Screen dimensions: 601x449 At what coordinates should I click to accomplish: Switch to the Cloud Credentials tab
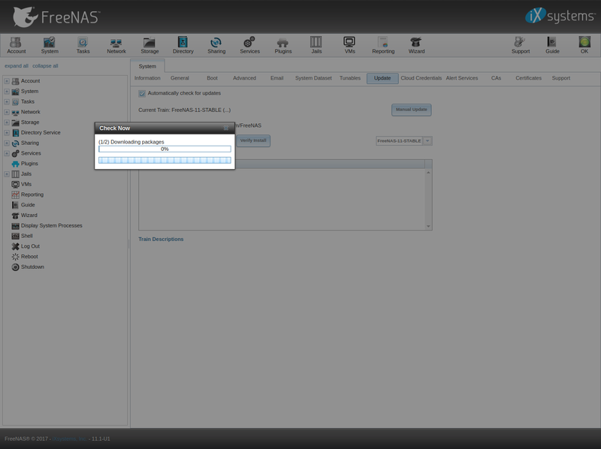click(x=421, y=78)
